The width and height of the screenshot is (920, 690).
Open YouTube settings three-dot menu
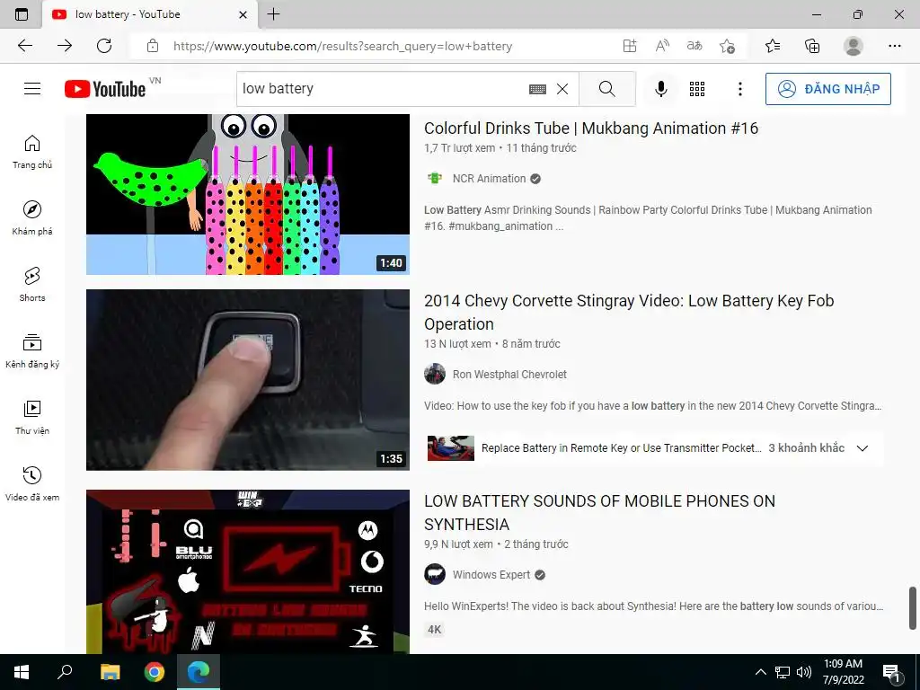point(740,89)
